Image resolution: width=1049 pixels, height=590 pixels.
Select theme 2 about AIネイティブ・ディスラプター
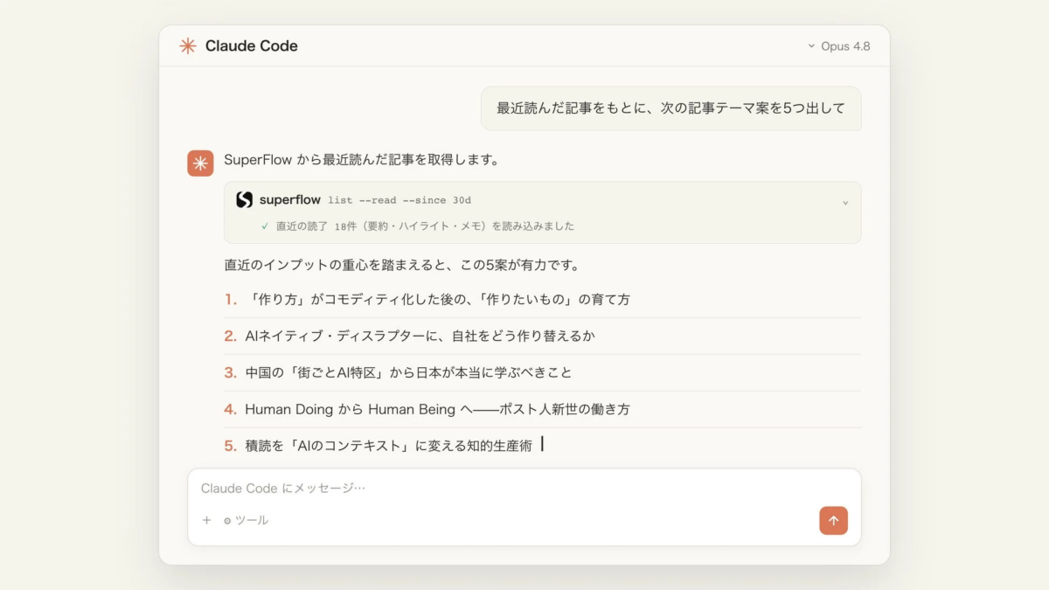point(409,336)
